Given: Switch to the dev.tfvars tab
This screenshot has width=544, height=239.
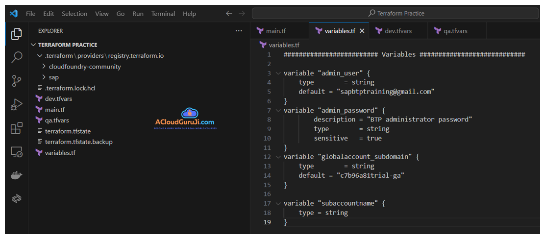Looking at the screenshot, I should point(397,31).
